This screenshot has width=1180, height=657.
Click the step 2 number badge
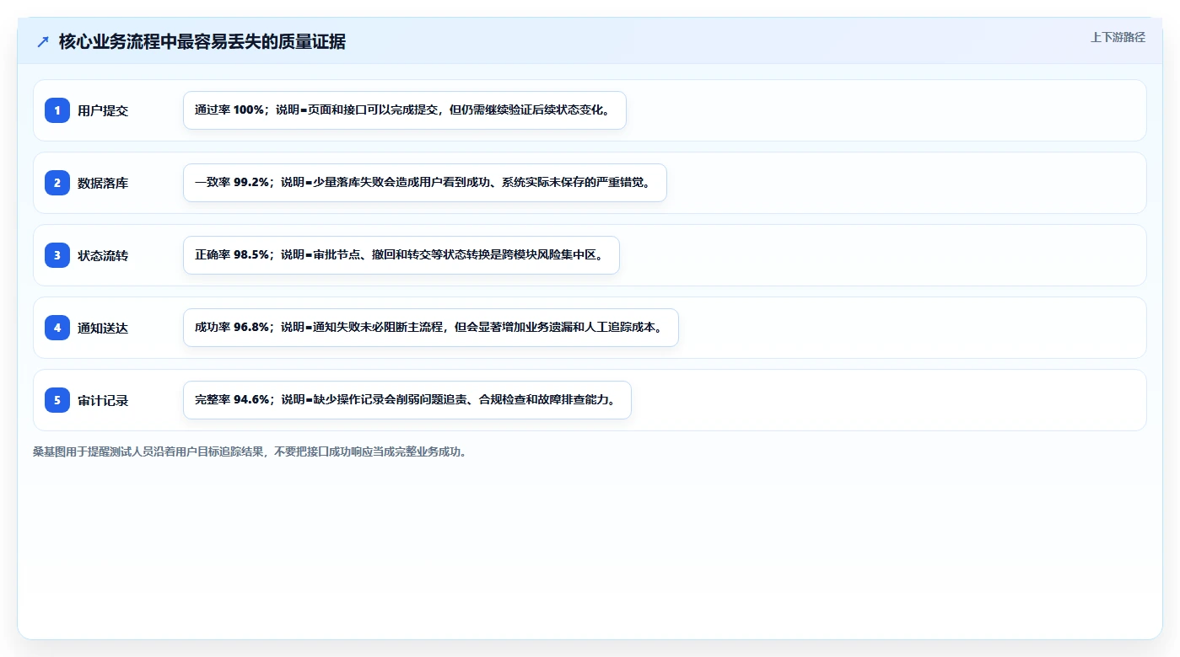57,183
